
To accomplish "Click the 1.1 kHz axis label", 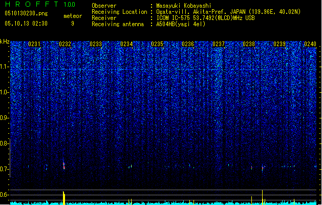I will click(x=5, y=67).
